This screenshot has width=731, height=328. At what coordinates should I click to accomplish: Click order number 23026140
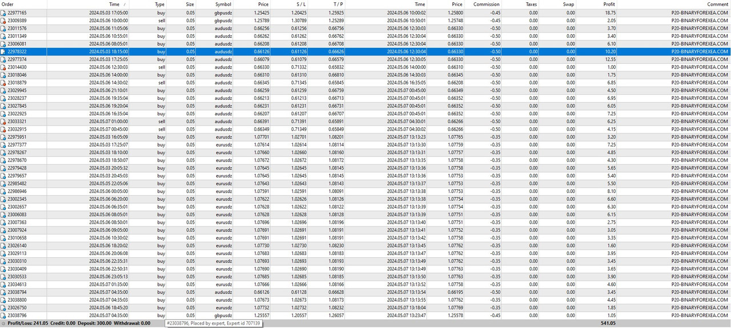17,245
